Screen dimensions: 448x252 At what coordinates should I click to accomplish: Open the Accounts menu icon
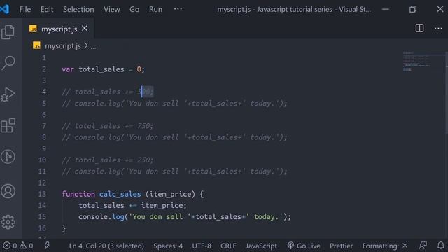[x=8, y=191]
